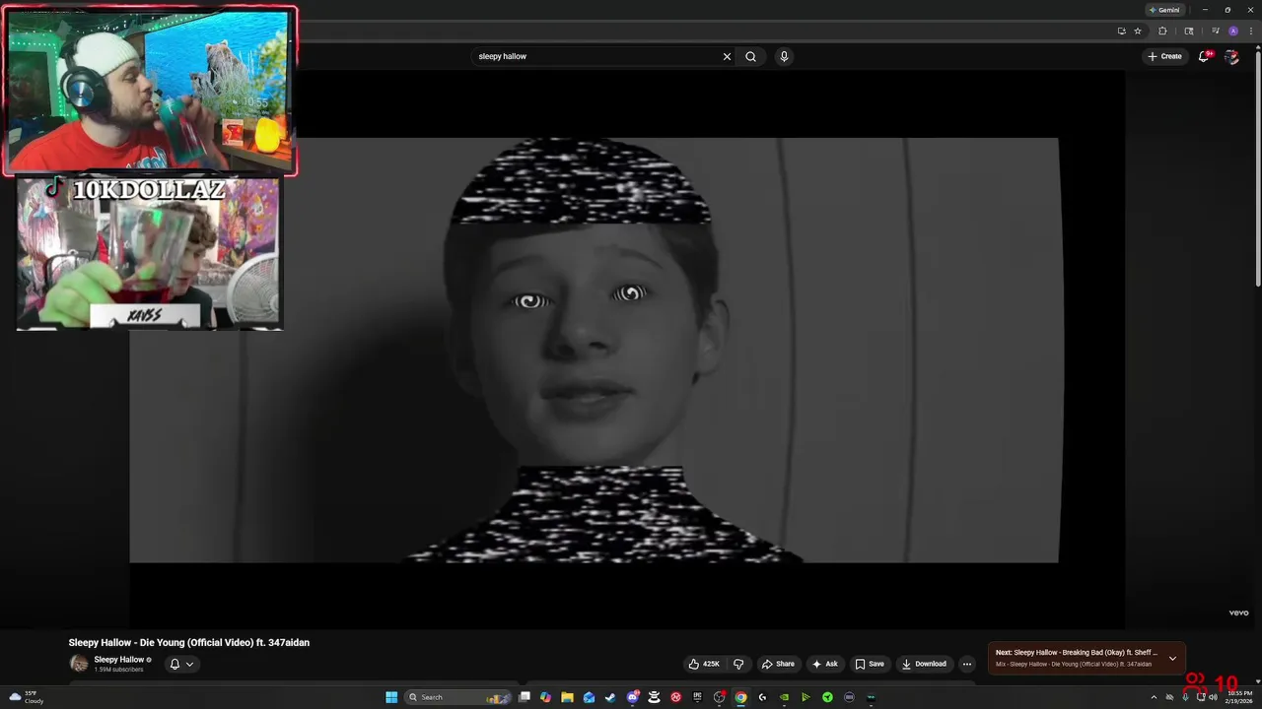Open Chrome extensions puzzle icon

[1162, 31]
